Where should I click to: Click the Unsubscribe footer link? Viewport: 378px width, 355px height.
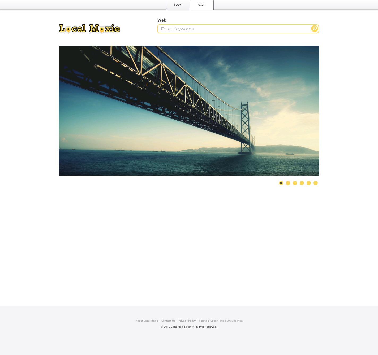coord(235,321)
